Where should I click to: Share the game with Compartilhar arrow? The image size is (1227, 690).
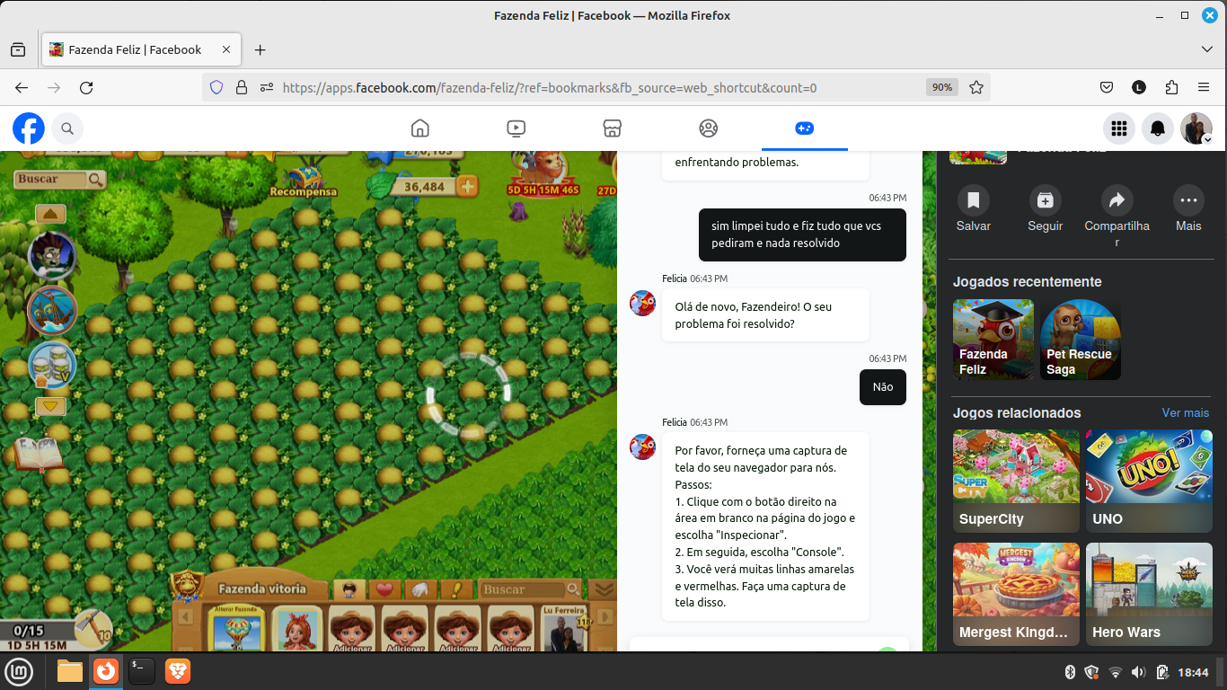(1117, 217)
